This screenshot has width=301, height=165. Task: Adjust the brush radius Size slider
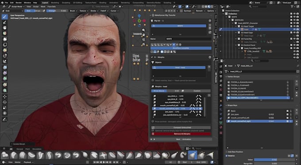pyautogui.click(x=33, y=11)
